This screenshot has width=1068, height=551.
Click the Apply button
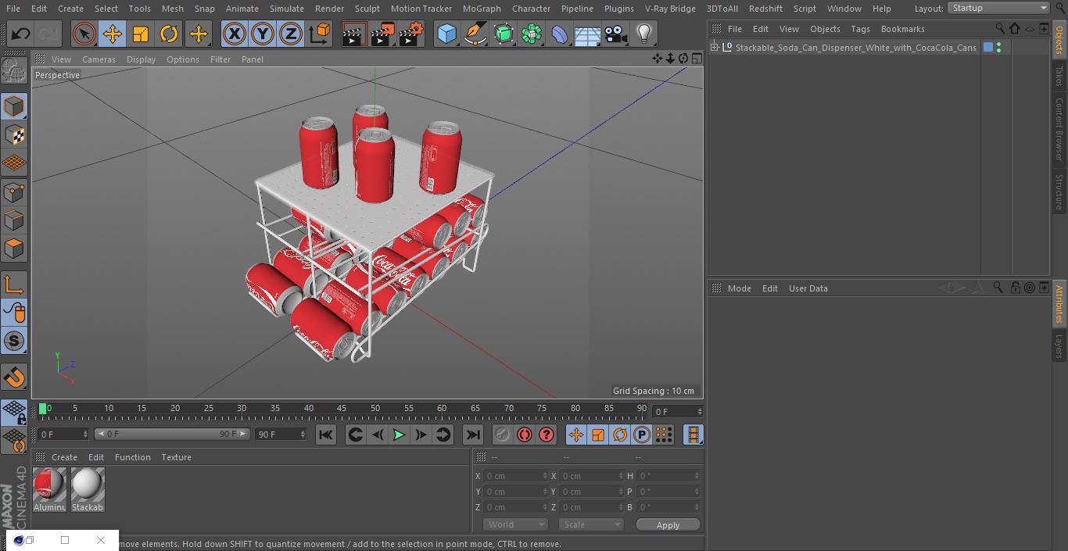pos(668,524)
